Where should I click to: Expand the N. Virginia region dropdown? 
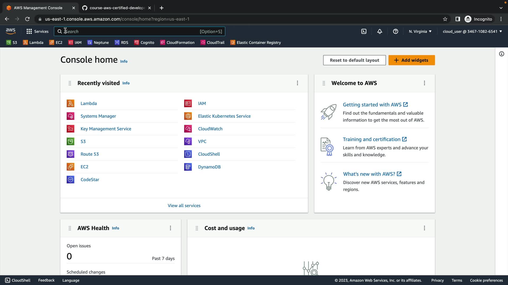click(420, 31)
